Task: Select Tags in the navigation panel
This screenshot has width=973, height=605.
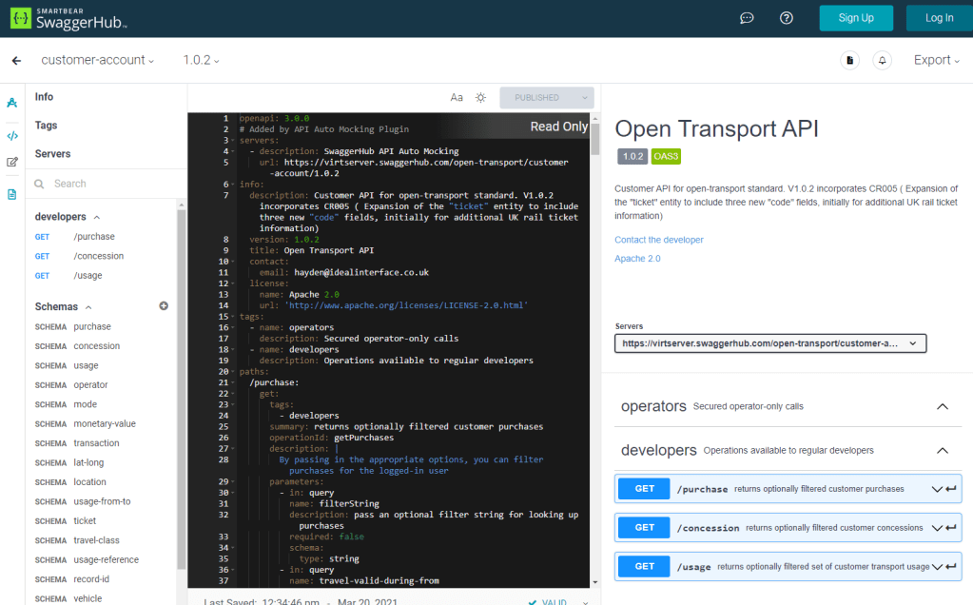Action: (x=47, y=126)
